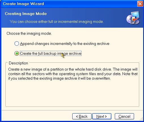Image resolution: width=144 pixels, height=122 pixels.
Task: Select the Append changes incrementally radio button
Action: (17, 43)
